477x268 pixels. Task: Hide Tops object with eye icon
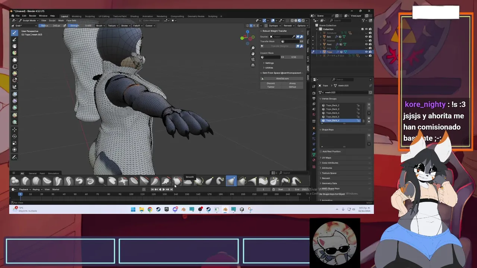(366, 52)
